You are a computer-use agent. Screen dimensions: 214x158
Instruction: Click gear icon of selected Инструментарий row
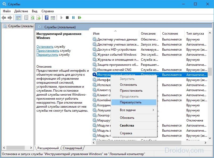95,75
